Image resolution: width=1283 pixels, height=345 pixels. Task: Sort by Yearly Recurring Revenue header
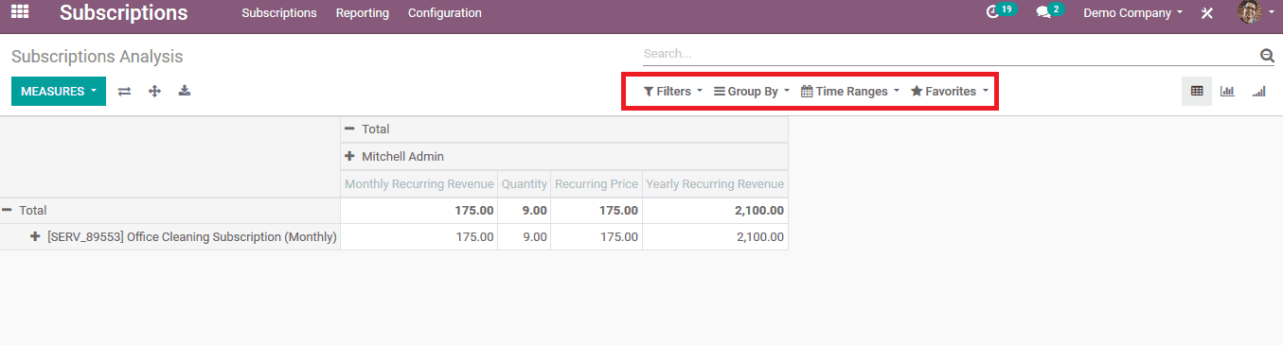click(715, 183)
